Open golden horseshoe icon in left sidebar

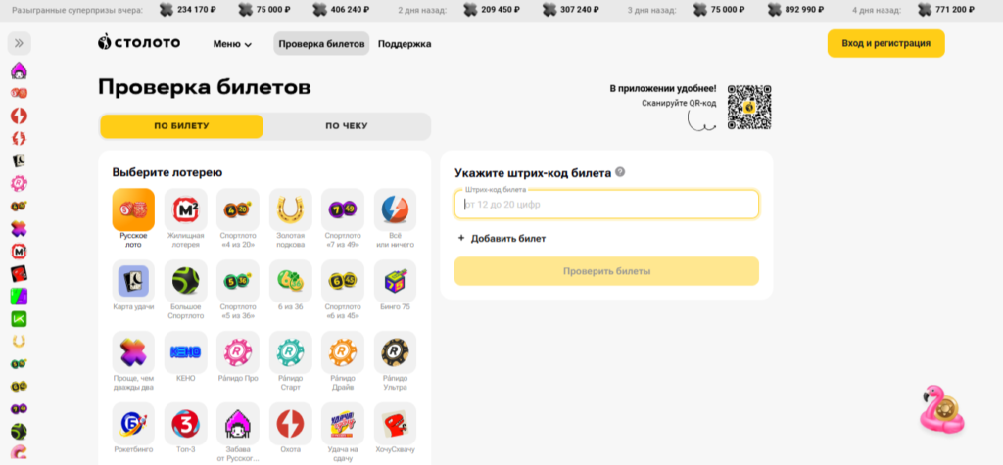[x=20, y=342]
